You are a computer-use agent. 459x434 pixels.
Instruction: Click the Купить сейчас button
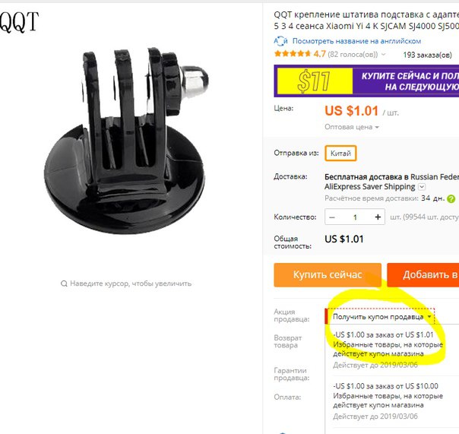(x=328, y=274)
